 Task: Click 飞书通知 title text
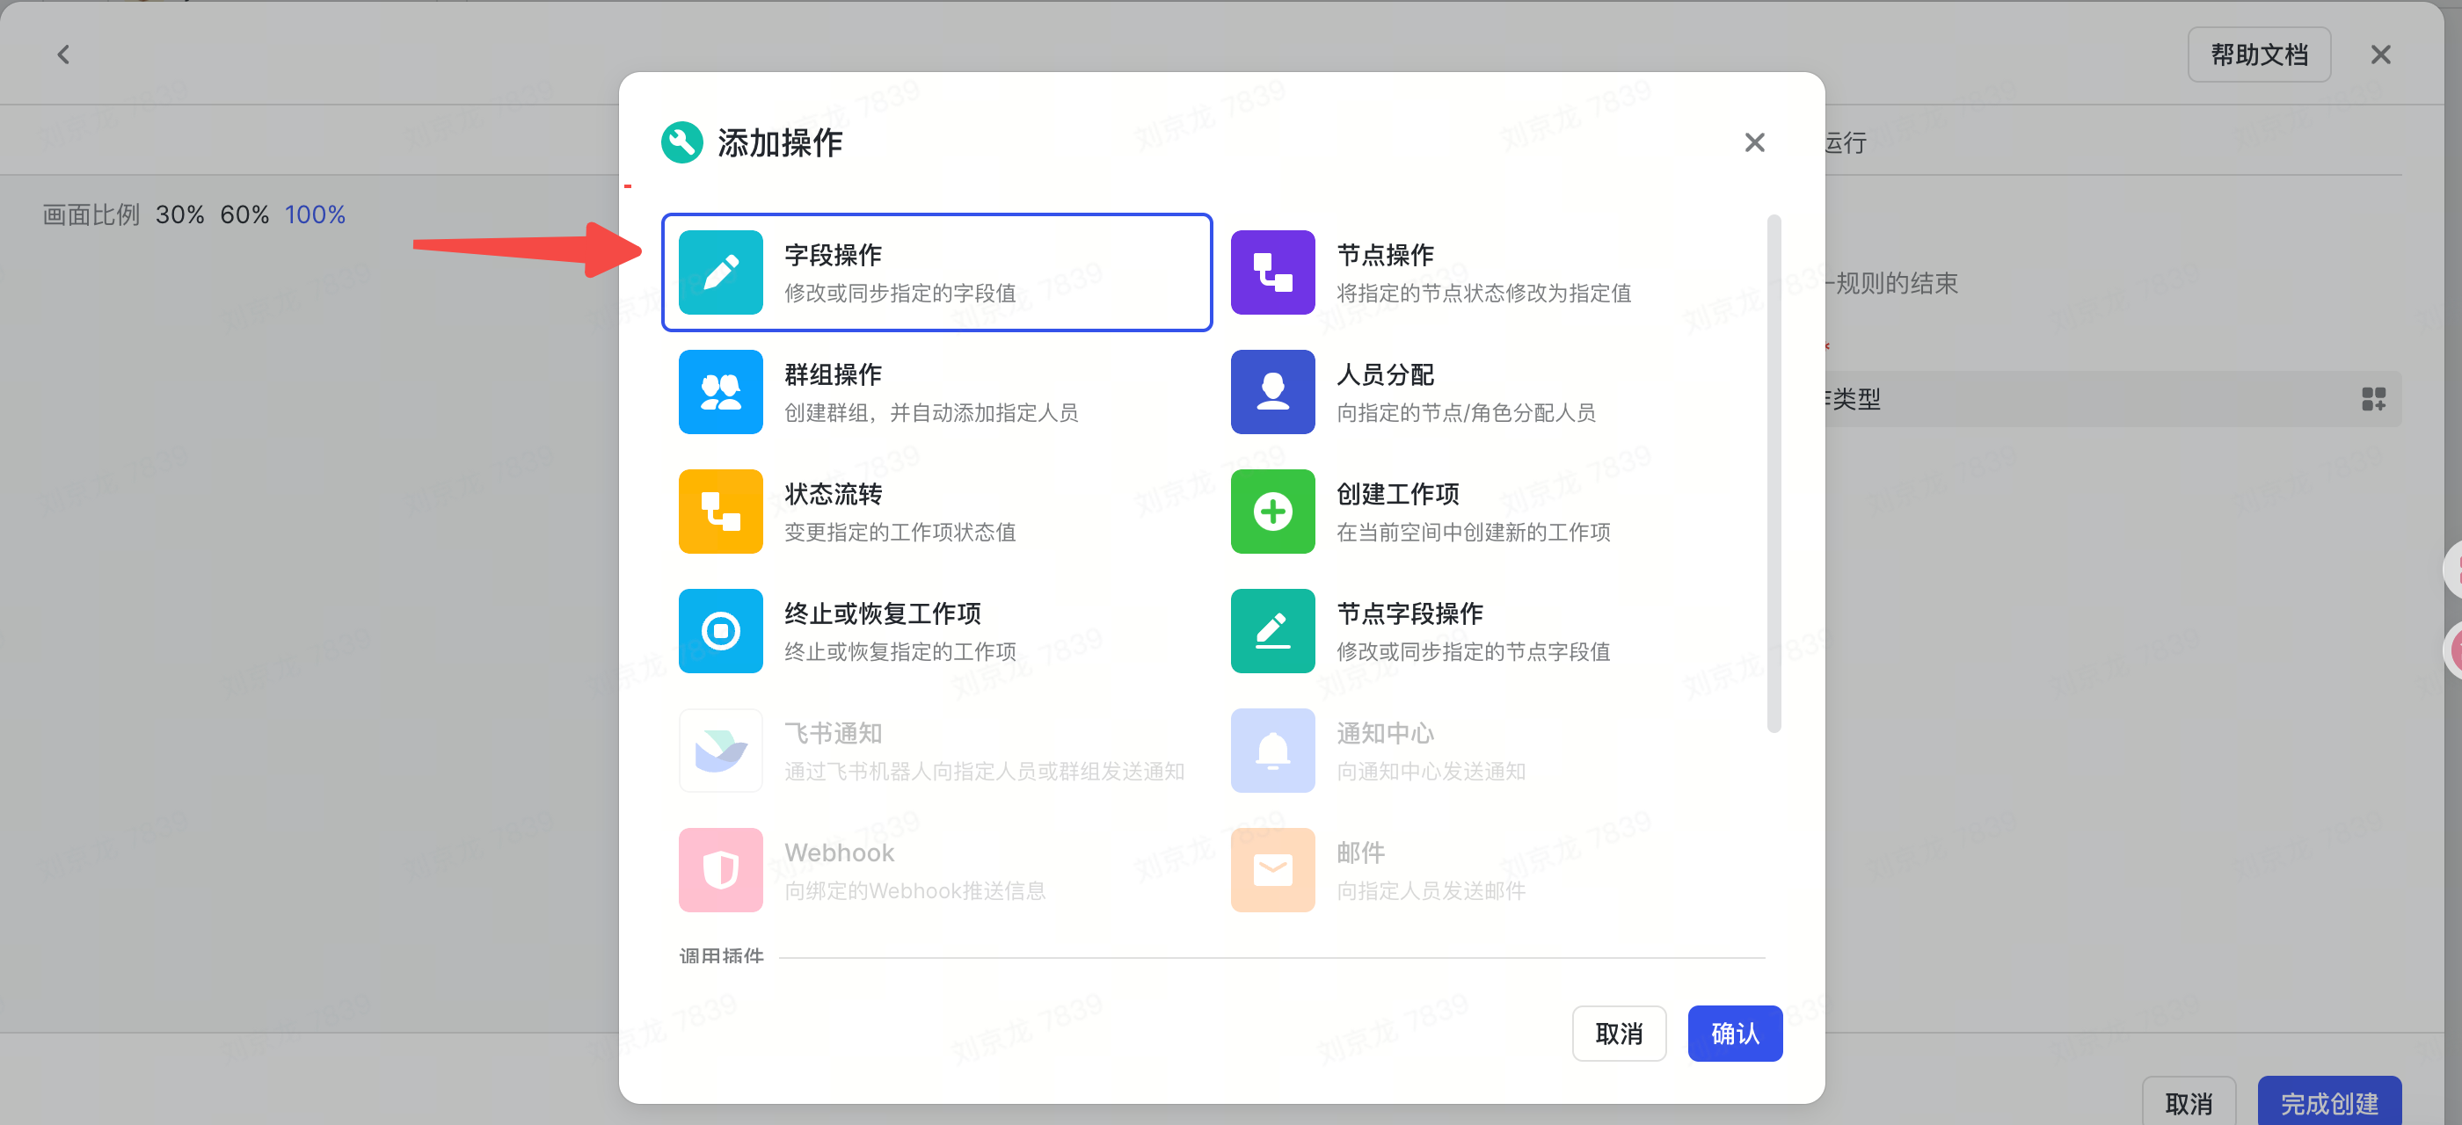coord(833,732)
